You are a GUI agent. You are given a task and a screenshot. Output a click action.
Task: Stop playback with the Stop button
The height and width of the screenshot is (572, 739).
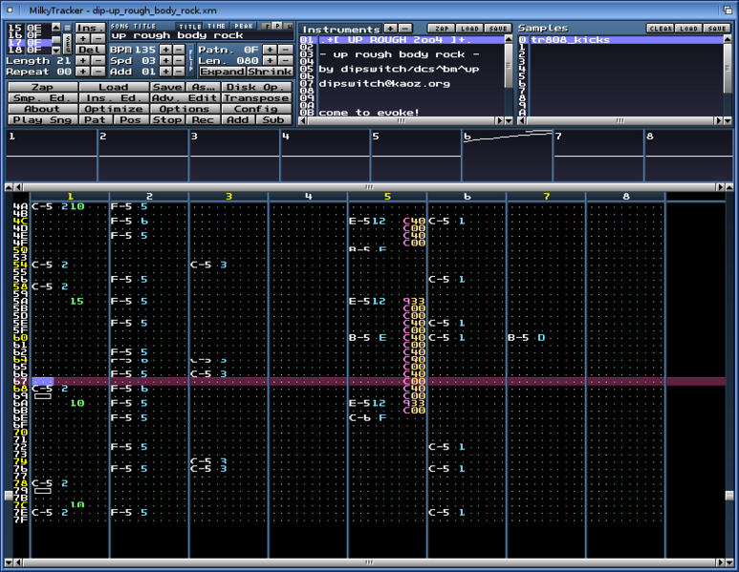166,120
